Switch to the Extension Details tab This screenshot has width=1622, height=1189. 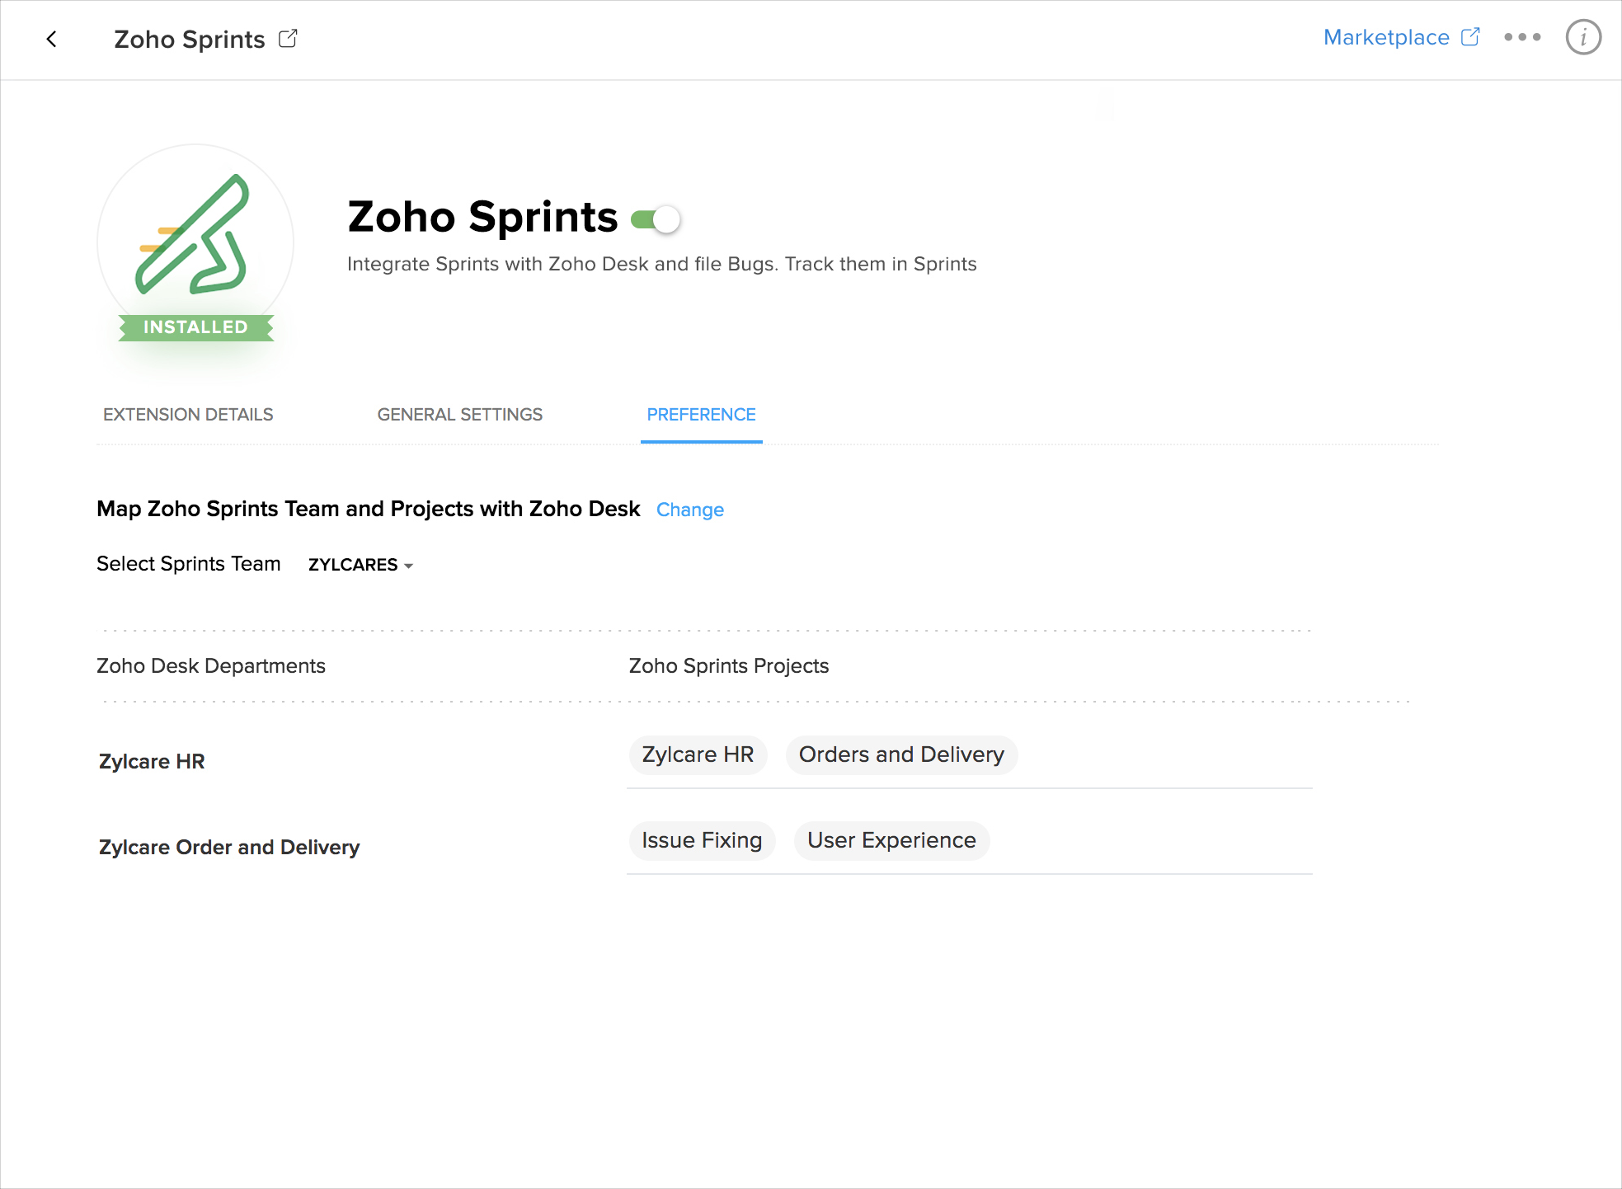[188, 415]
